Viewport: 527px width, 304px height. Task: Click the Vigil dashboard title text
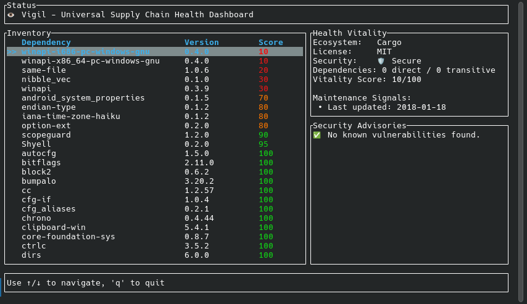pos(138,15)
